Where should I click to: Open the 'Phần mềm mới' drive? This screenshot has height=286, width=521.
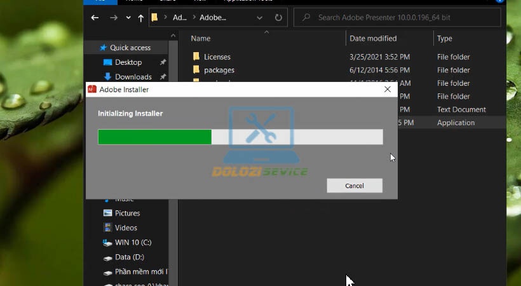(141, 272)
